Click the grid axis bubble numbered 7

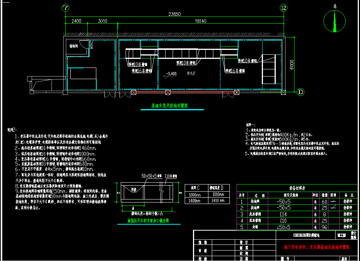(66, 7)
